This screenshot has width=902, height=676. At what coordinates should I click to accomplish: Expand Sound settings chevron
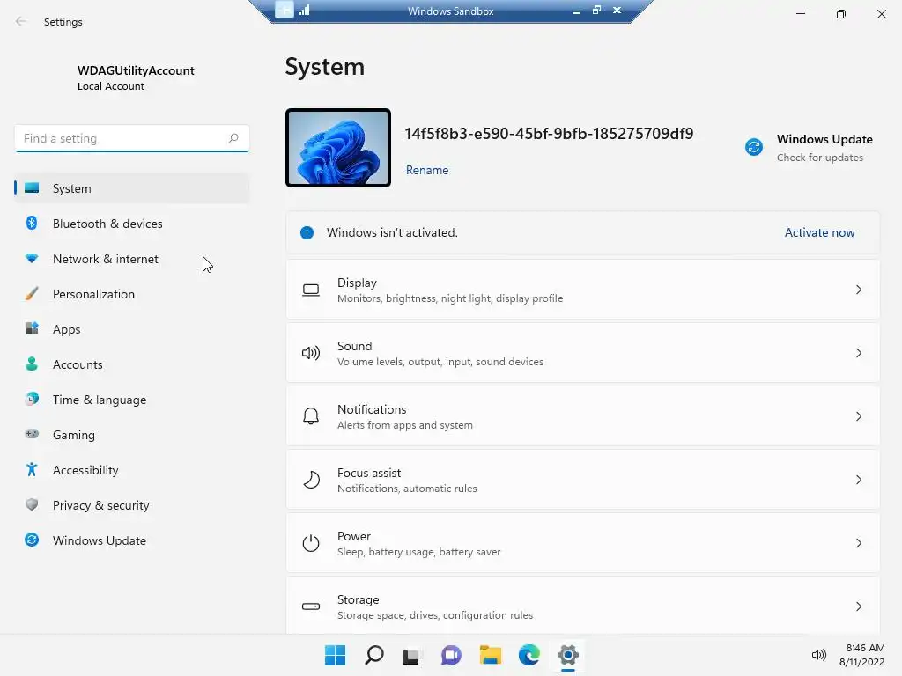point(858,353)
